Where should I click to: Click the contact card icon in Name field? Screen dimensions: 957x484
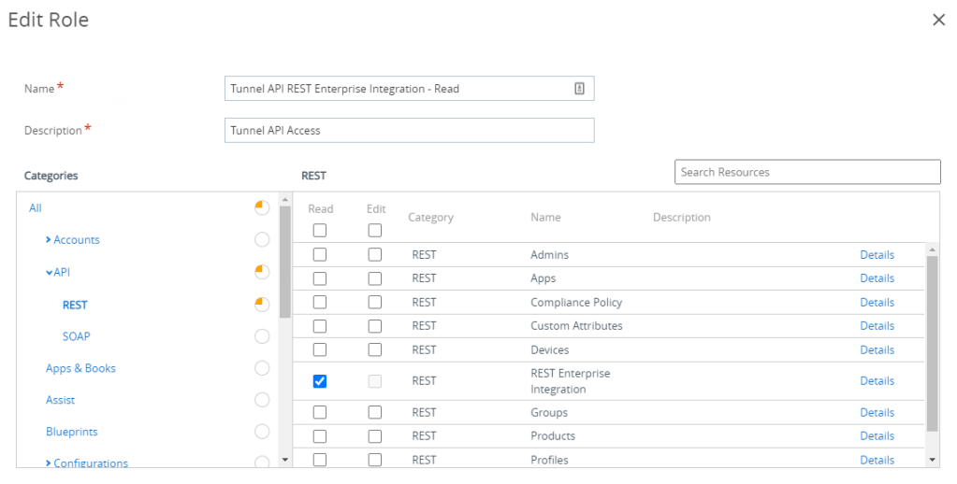pos(579,89)
